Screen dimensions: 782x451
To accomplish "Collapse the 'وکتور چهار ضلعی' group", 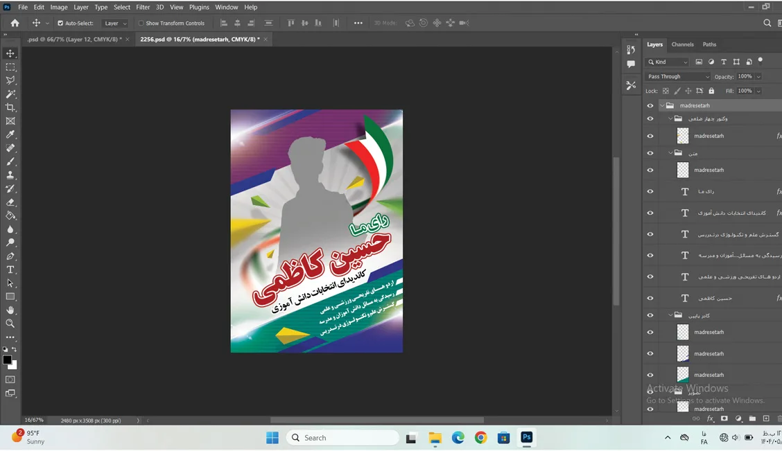I will [670, 118].
